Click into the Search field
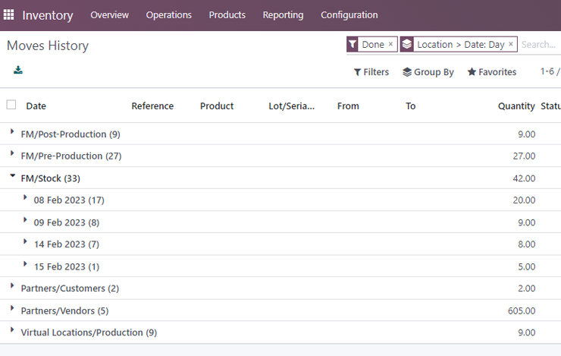The image size is (561, 356). tap(541, 45)
